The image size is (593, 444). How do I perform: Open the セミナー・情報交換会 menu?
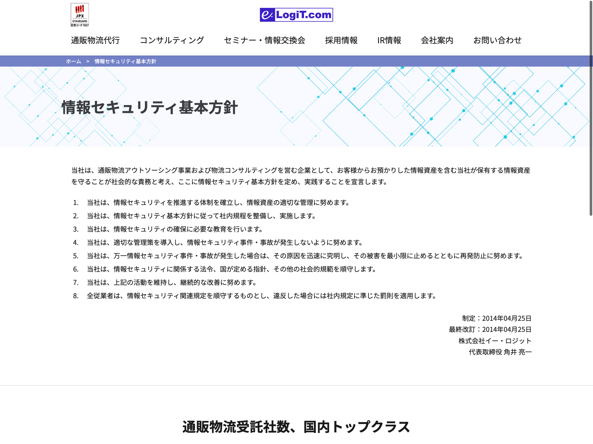click(x=264, y=40)
